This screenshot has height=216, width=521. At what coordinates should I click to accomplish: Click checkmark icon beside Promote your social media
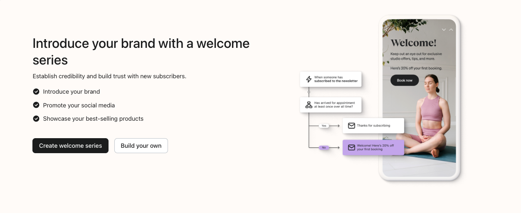tap(36, 105)
